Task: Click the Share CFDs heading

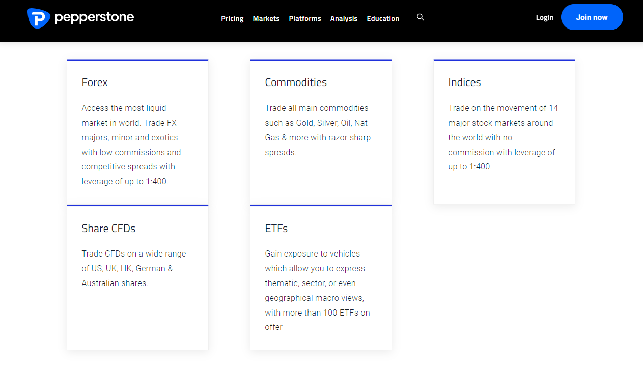Action: point(108,228)
